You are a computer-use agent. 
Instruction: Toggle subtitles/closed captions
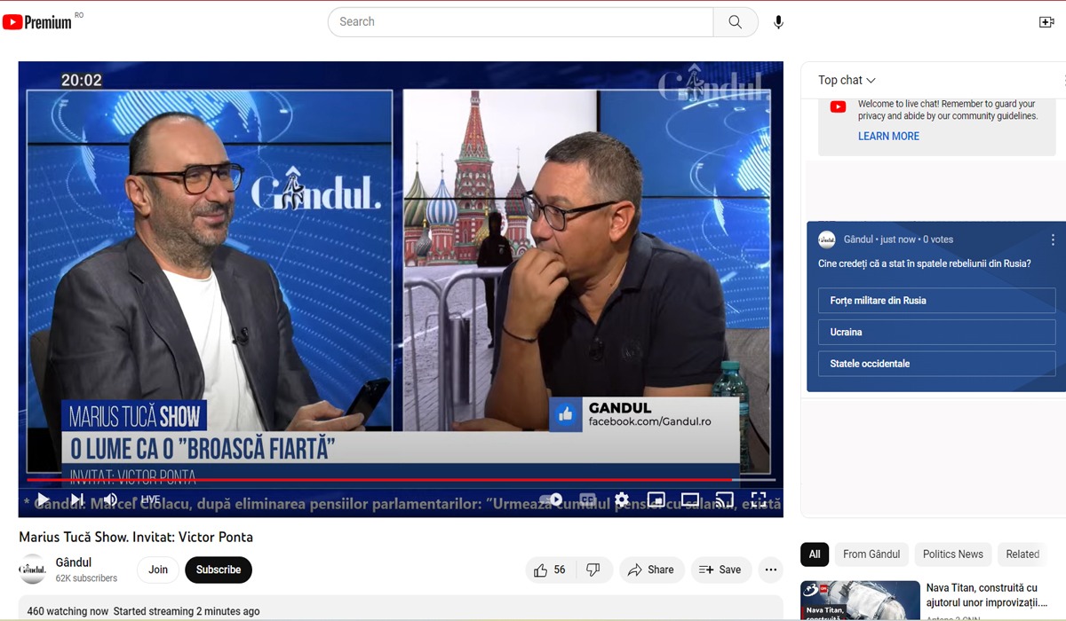(587, 499)
